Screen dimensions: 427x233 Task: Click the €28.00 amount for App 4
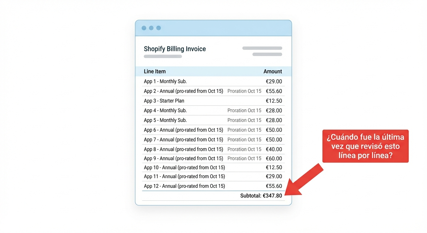(x=274, y=110)
